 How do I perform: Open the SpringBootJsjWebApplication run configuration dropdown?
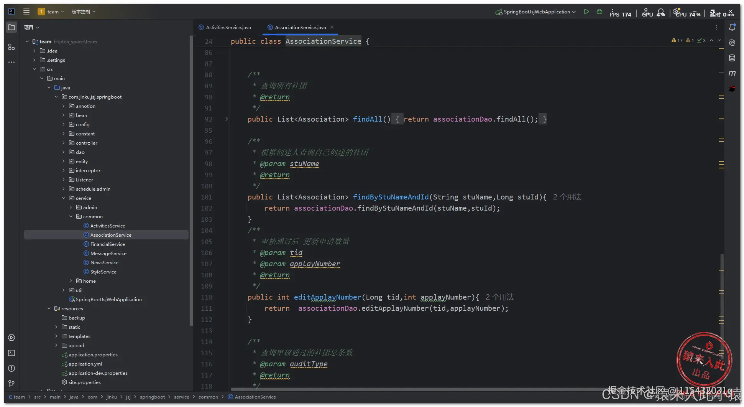pyautogui.click(x=535, y=12)
